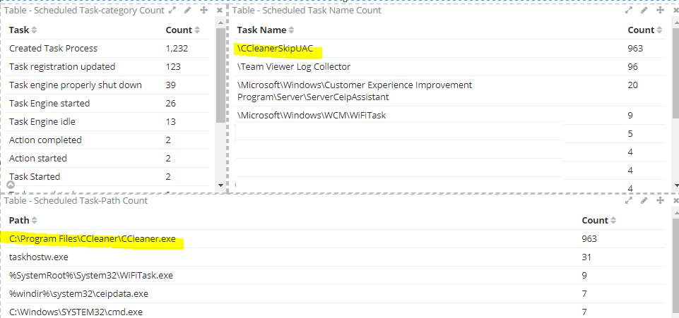Click the 1,232 count value
The width and height of the screenshot is (679, 318).
[x=177, y=49]
